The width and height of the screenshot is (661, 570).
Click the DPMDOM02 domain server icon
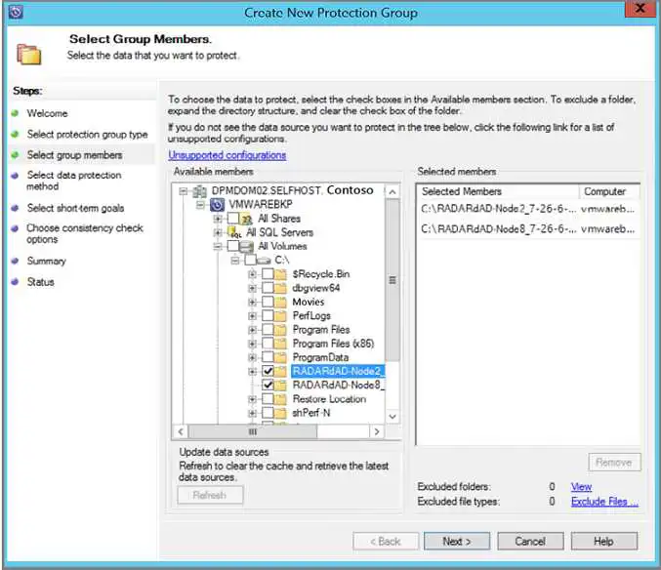pos(200,191)
